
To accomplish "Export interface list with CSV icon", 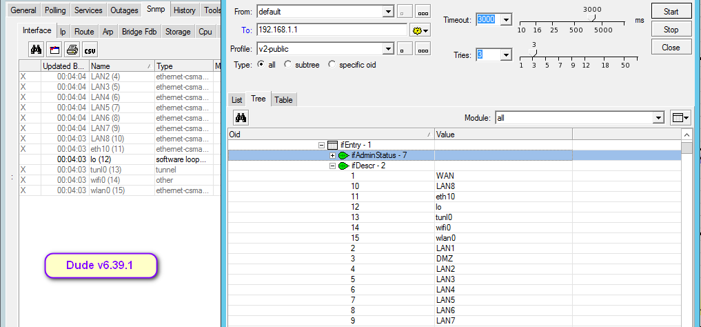I will click(90, 50).
